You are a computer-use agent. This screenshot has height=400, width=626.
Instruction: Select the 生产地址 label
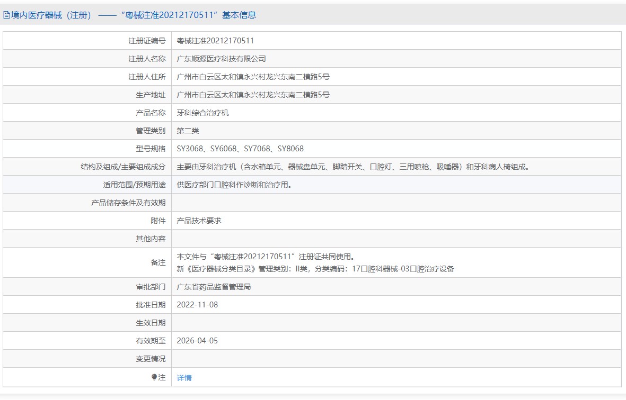coord(151,95)
